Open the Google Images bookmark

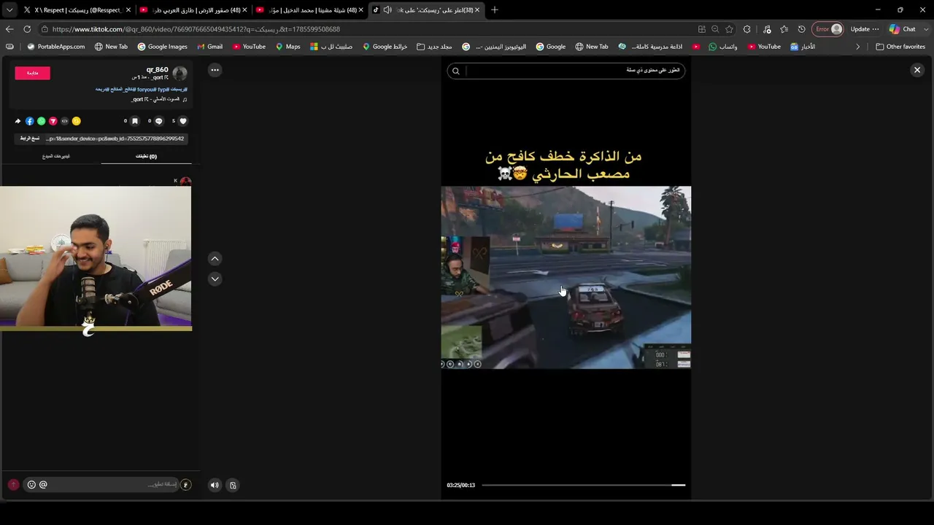[x=162, y=47]
